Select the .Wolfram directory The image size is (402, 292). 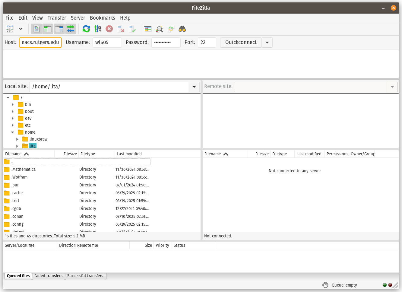77,177
